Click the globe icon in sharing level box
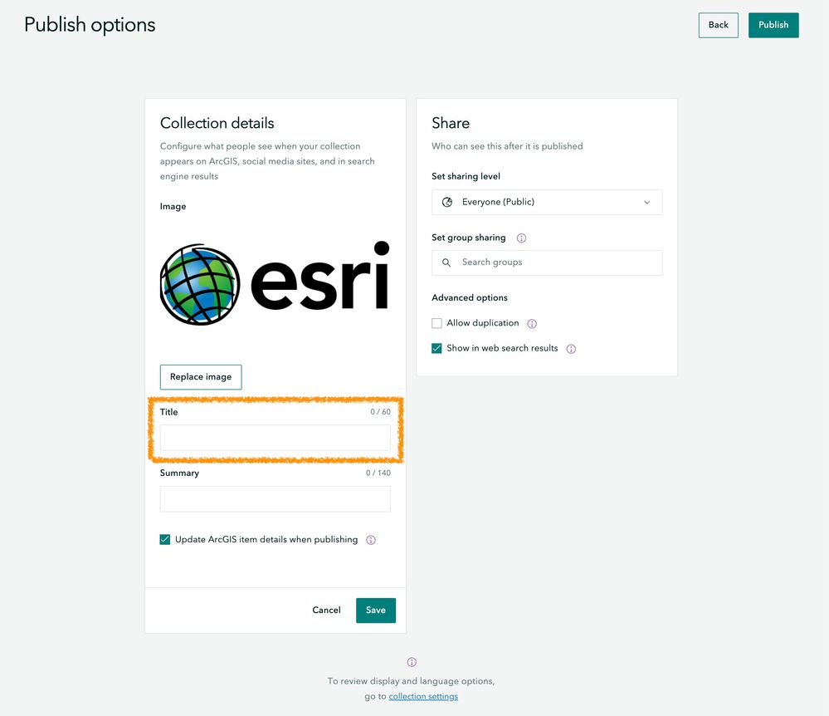 click(x=446, y=202)
